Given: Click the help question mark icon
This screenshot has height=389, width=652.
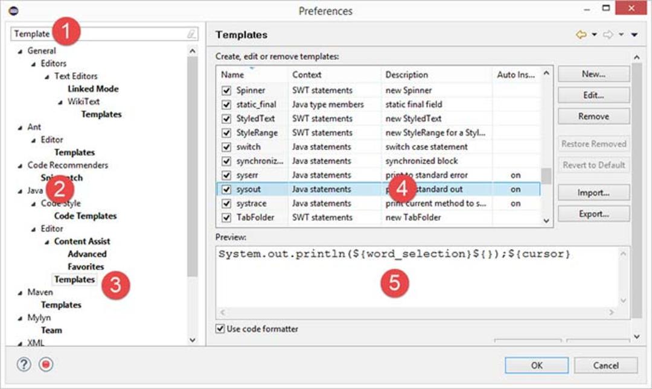Looking at the screenshot, I should (x=24, y=364).
